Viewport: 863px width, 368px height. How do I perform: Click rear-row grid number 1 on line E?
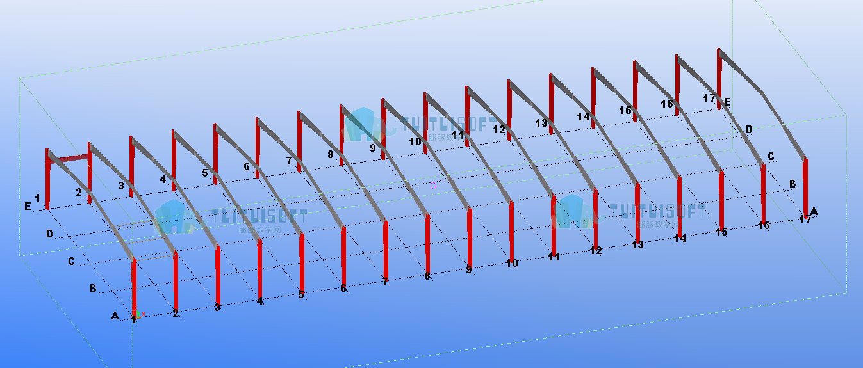click(x=38, y=198)
